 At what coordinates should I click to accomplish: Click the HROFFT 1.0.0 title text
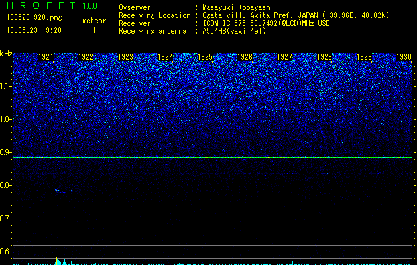coord(52,5)
